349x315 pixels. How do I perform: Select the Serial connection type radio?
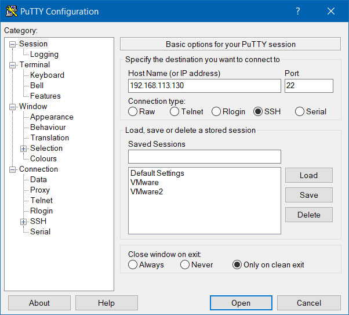pos(300,111)
